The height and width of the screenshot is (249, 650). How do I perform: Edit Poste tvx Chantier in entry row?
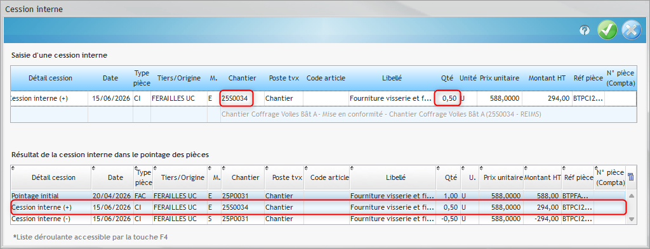coord(283,98)
